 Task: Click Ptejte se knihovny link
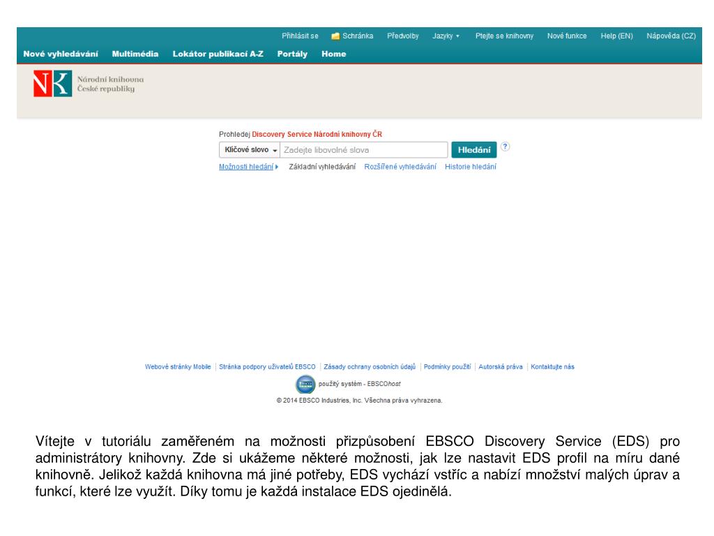pyautogui.click(x=505, y=36)
